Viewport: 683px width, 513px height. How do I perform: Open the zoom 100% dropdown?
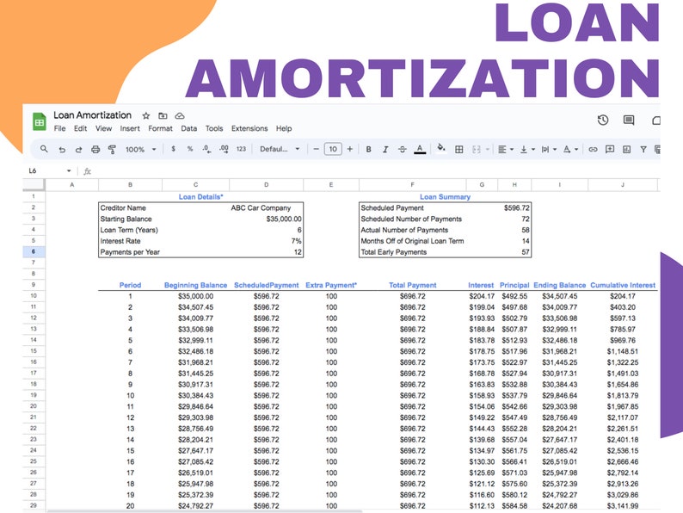pos(141,149)
